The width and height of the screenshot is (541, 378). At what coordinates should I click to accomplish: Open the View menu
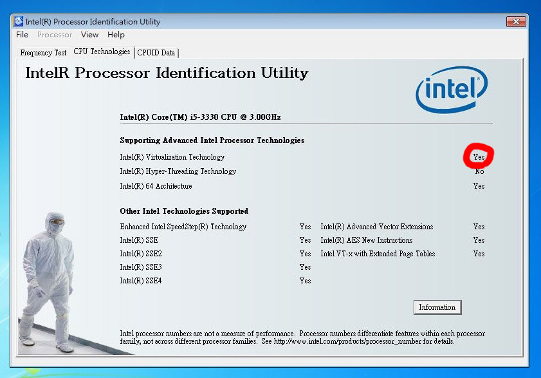coord(89,35)
